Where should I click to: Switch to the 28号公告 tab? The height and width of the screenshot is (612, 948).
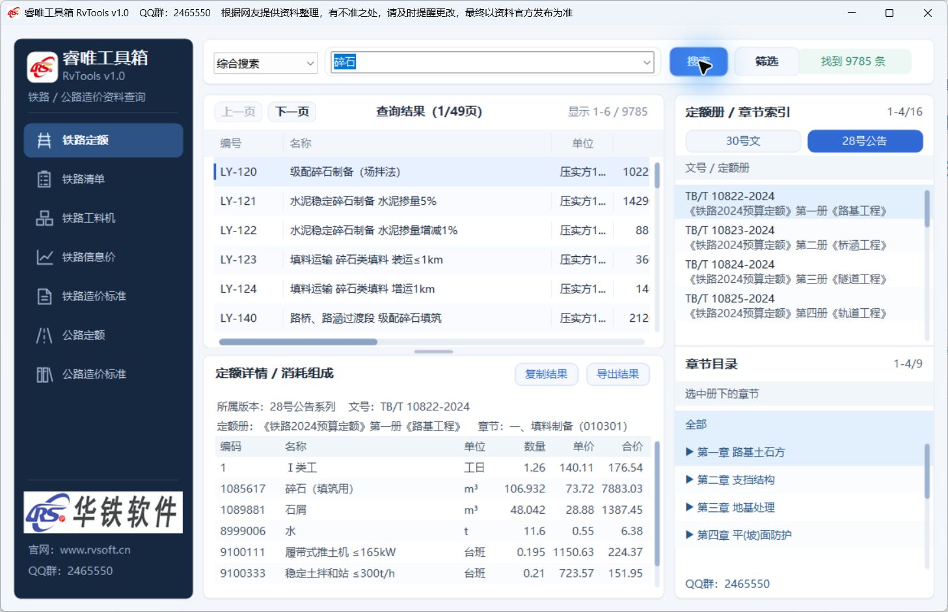coord(865,141)
